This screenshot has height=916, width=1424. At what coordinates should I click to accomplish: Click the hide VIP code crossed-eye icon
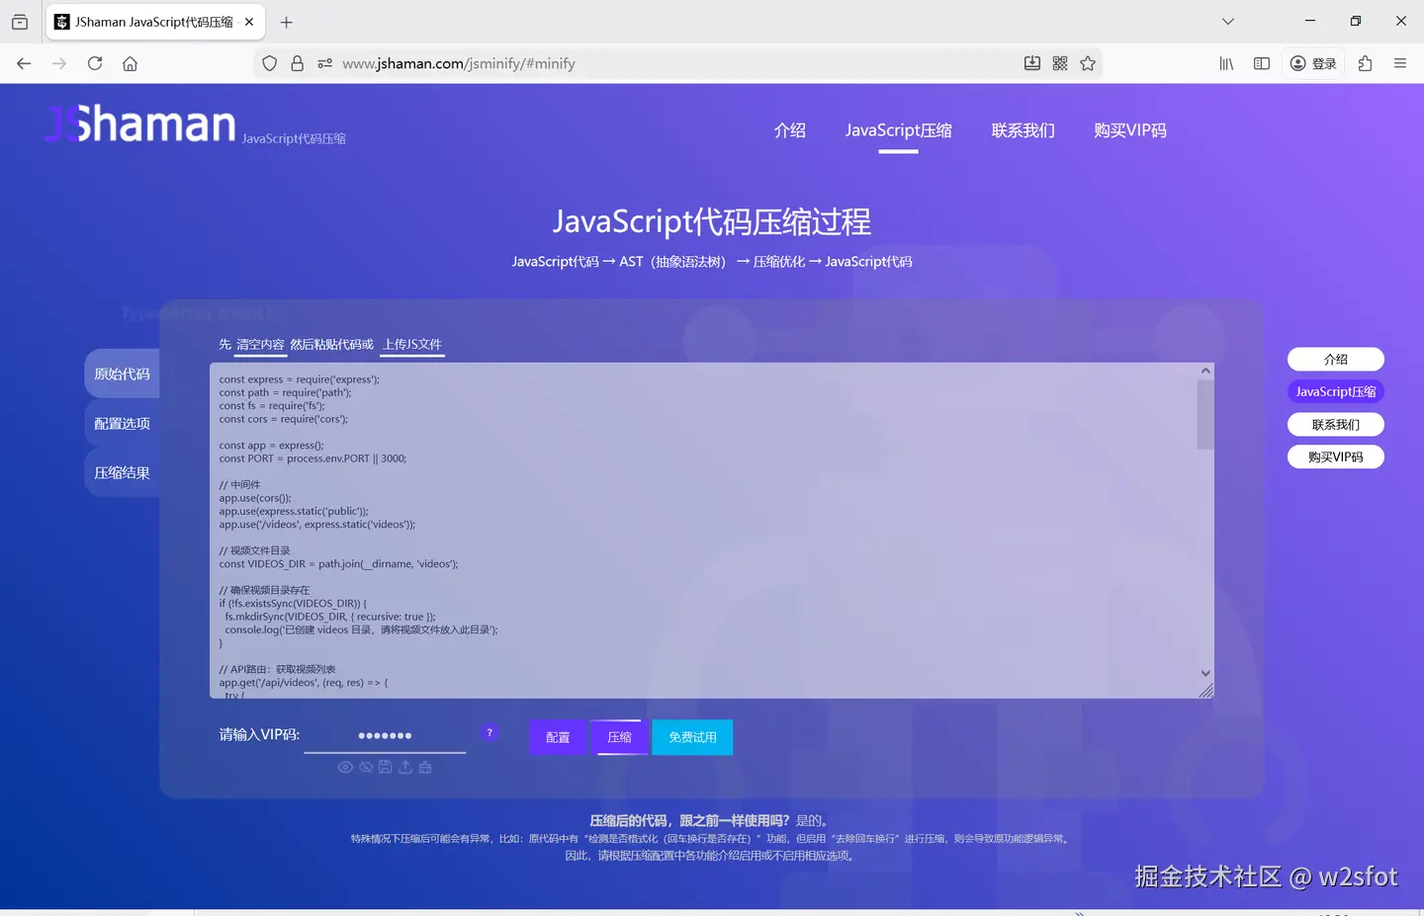click(x=366, y=767)
